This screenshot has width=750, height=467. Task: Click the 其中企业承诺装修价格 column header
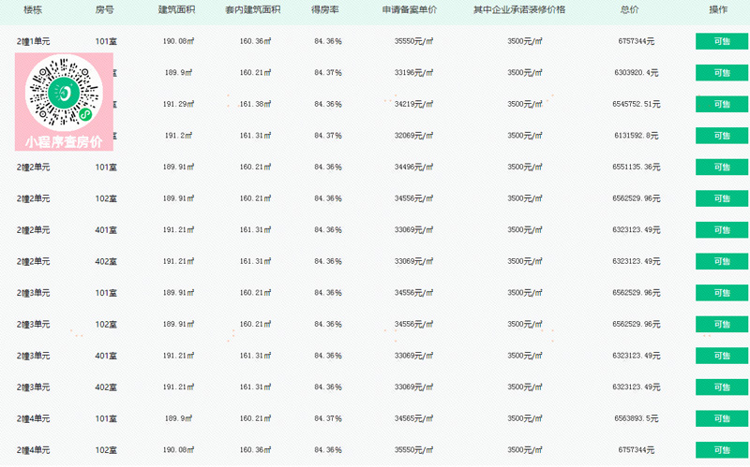[x=519, y=9]
